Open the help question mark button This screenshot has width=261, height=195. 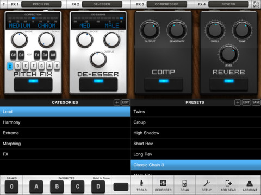tap(4, 4)
